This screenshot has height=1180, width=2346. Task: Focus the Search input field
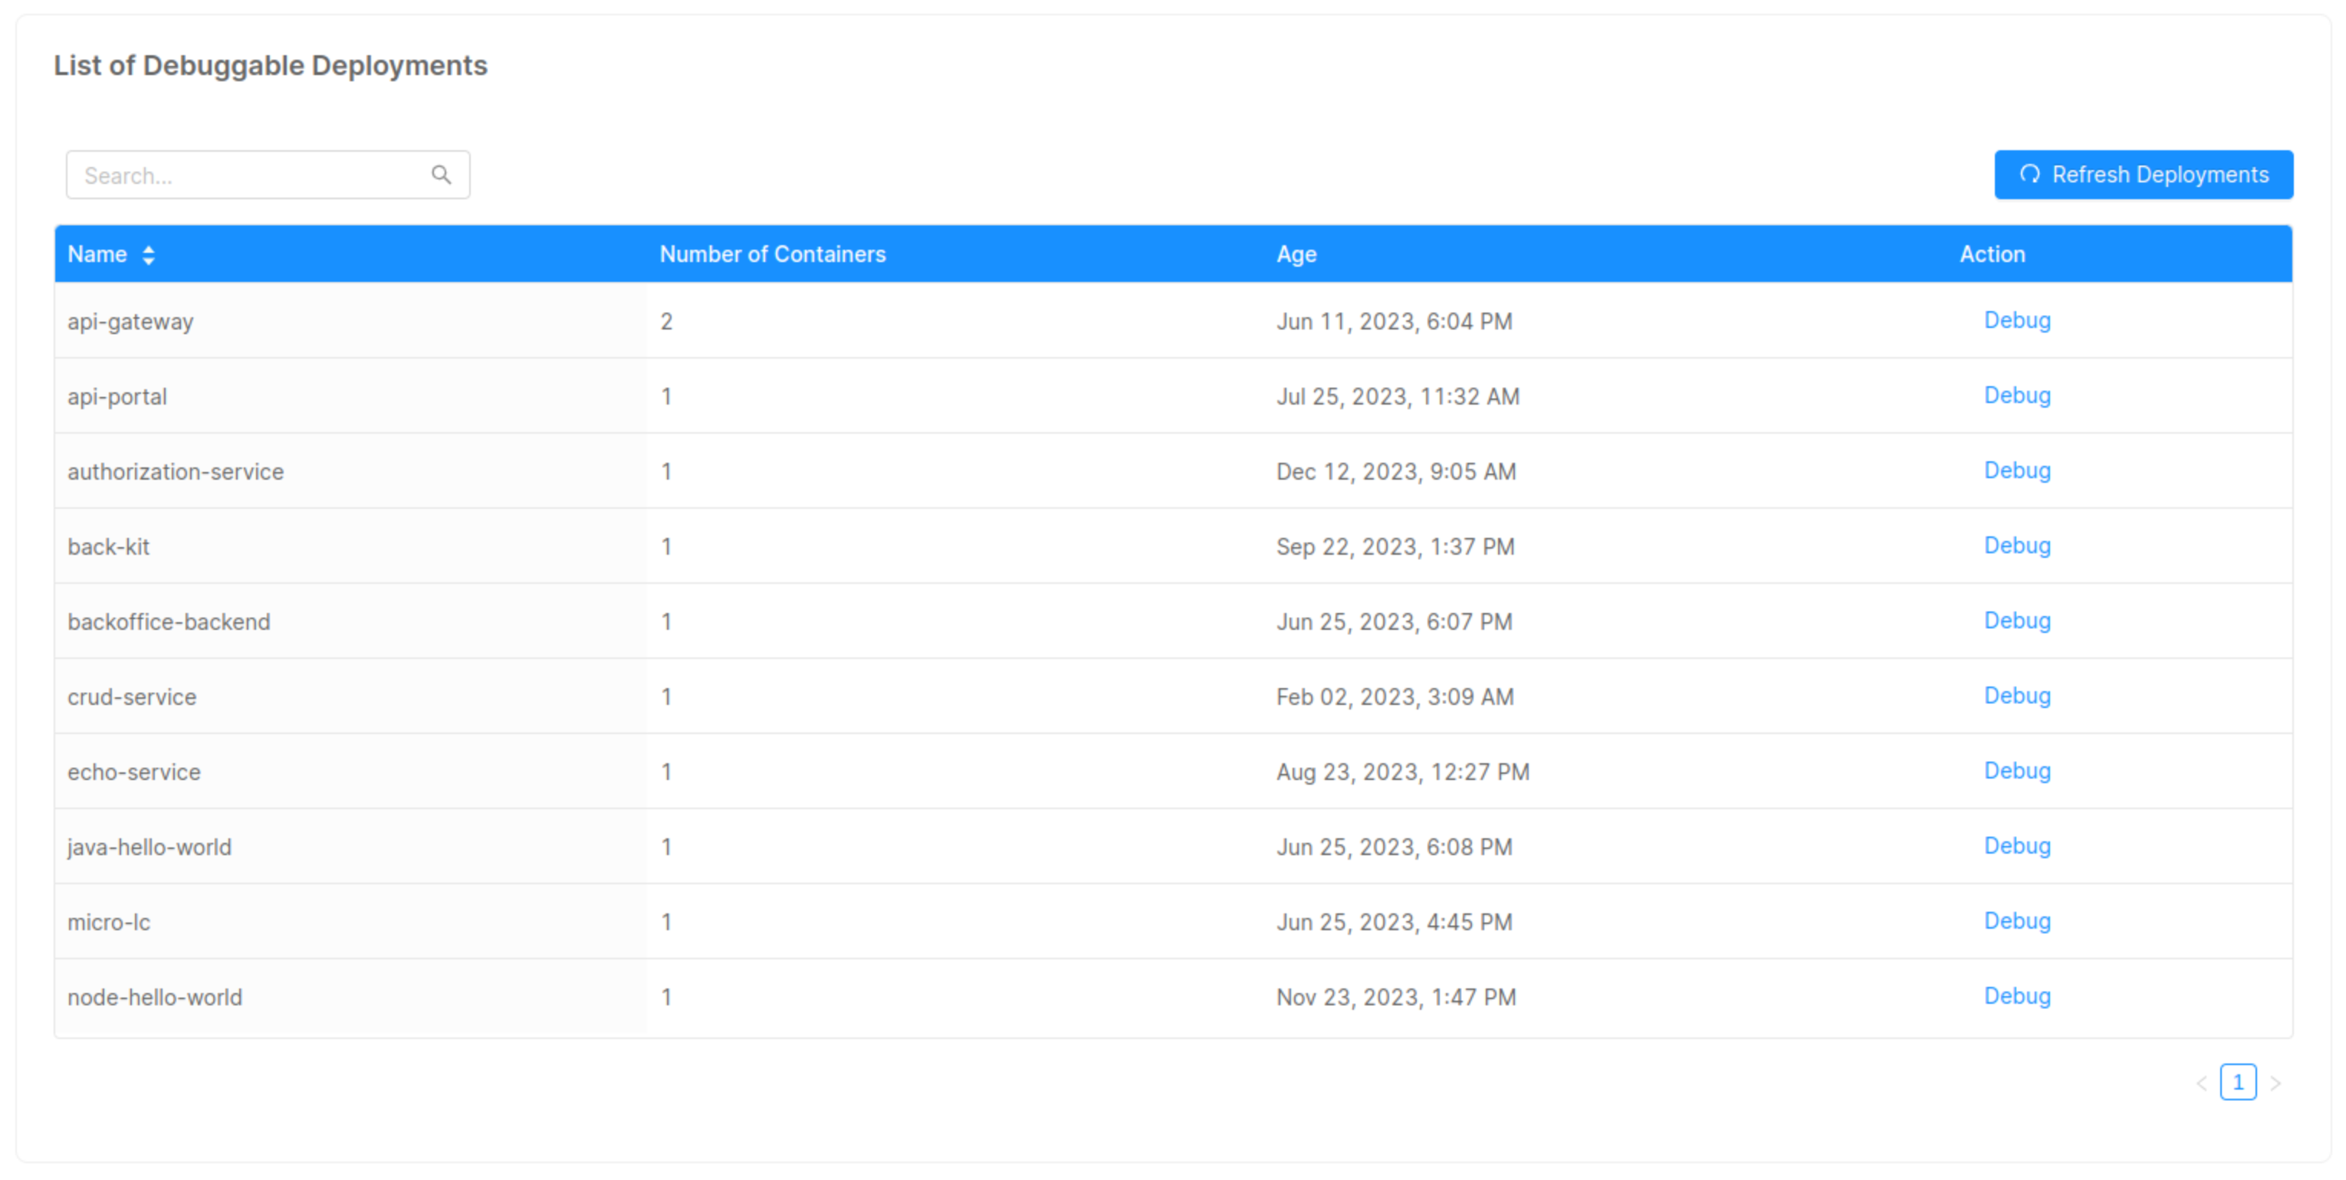[x=246, y=175]
